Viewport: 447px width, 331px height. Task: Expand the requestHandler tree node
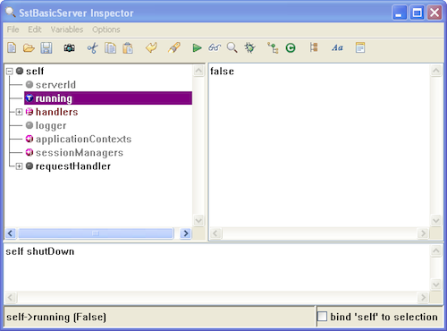tap(19, 166)
